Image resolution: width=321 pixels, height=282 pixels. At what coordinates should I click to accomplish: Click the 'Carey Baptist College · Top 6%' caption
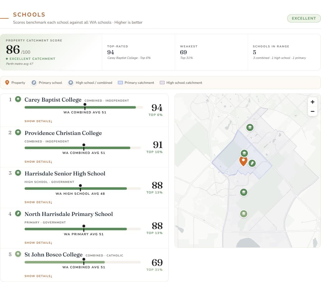pyautogui.click(x=129, y=58)
